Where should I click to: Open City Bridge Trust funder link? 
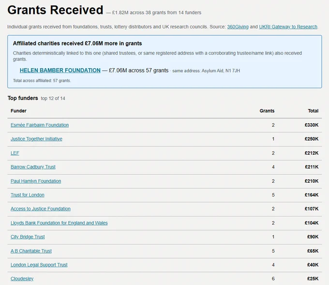28,237
